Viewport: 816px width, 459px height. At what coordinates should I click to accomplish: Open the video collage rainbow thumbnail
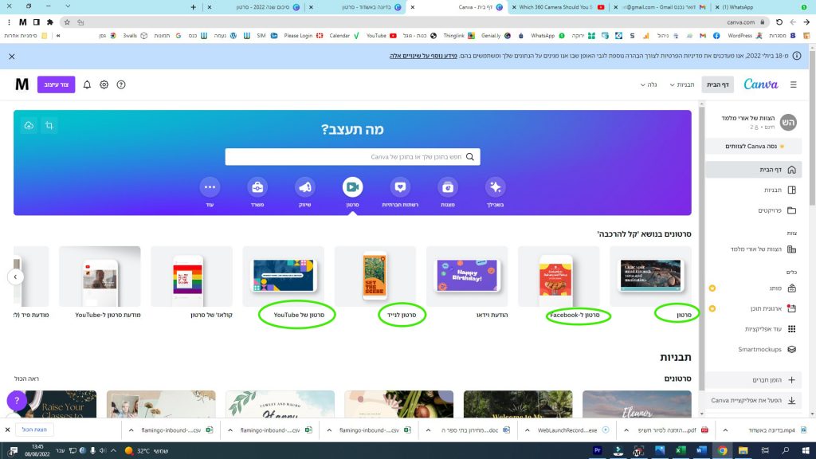coord(191,277)
